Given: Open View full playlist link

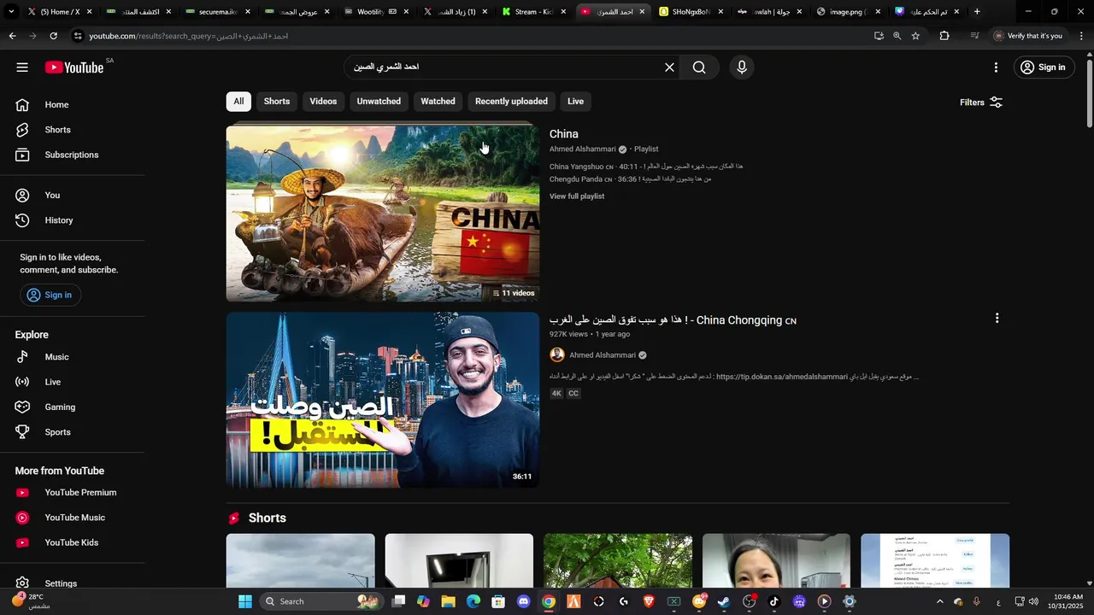Looking at the screenshot, I should [x=577, y=196].
